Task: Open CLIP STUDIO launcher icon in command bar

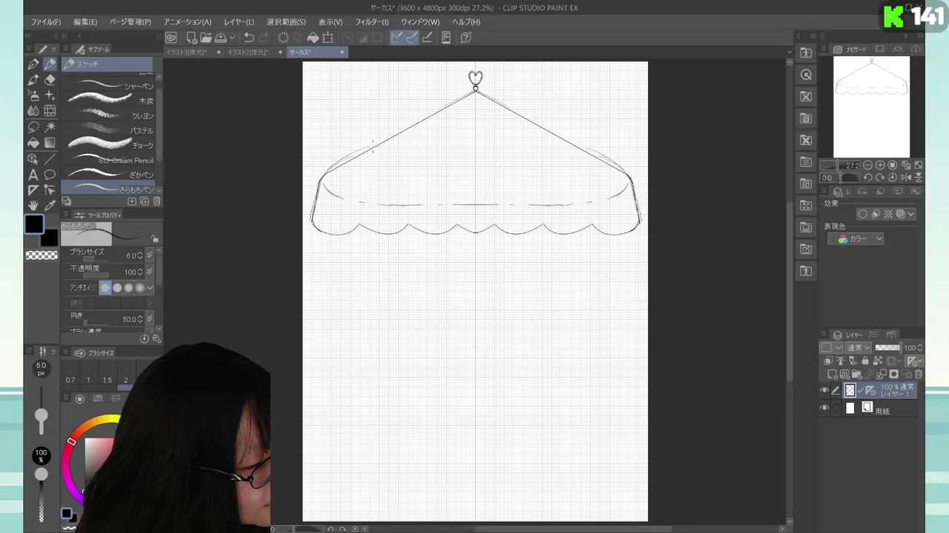Action: point(171,38)
